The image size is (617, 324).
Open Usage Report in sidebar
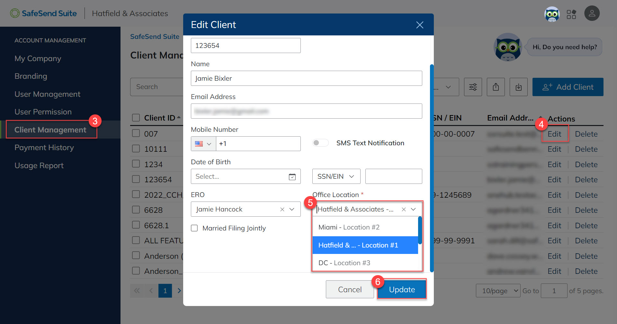click(39, 166)
